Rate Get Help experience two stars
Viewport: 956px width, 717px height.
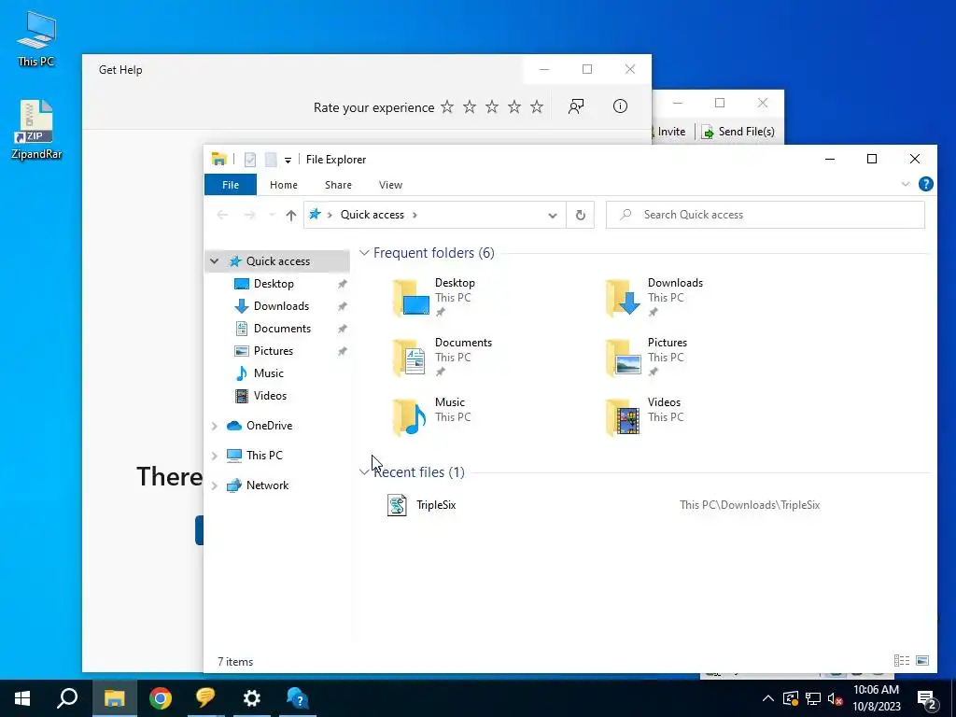click(x=470, y=107)
